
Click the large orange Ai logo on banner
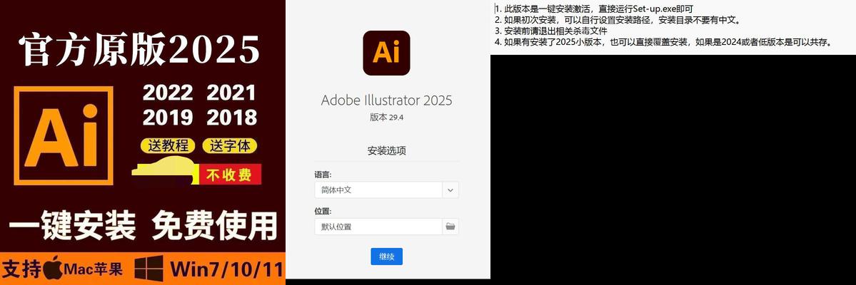coord(64,135)
